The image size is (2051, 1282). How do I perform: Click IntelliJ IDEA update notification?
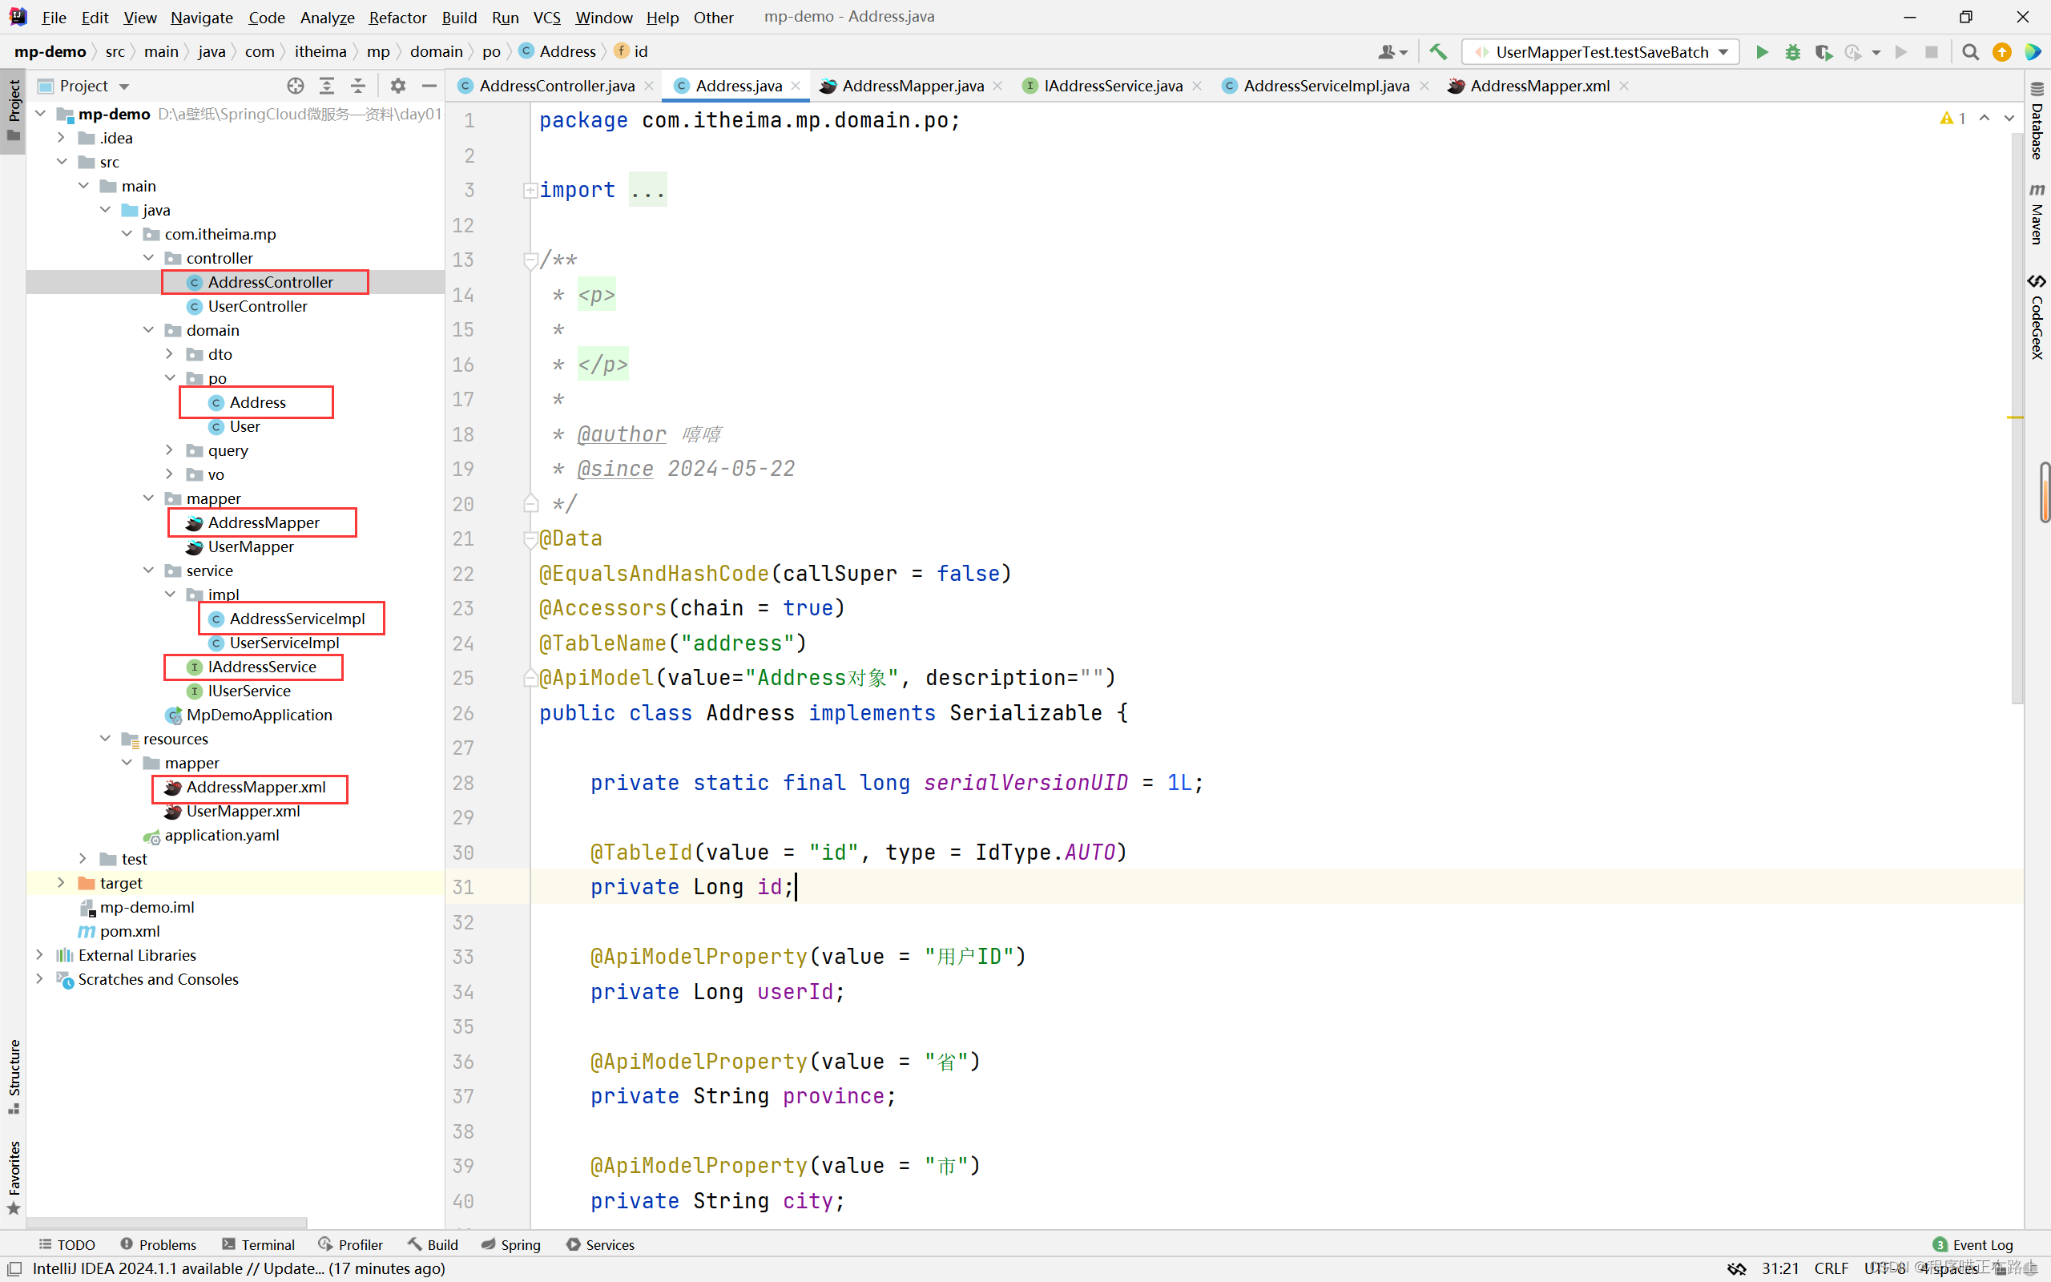[x=238, y=1268]
